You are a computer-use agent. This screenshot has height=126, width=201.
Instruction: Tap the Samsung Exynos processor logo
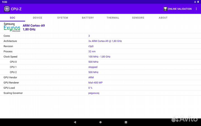(x=12, y=27)
